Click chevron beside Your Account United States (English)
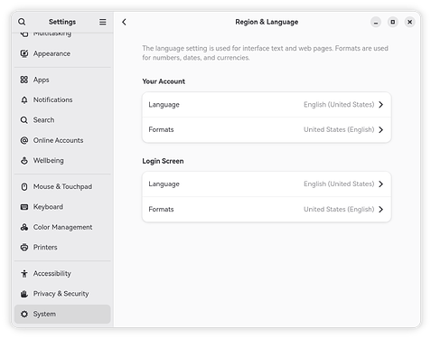This screenshot has height=339, width=431. tap(381, 130)
